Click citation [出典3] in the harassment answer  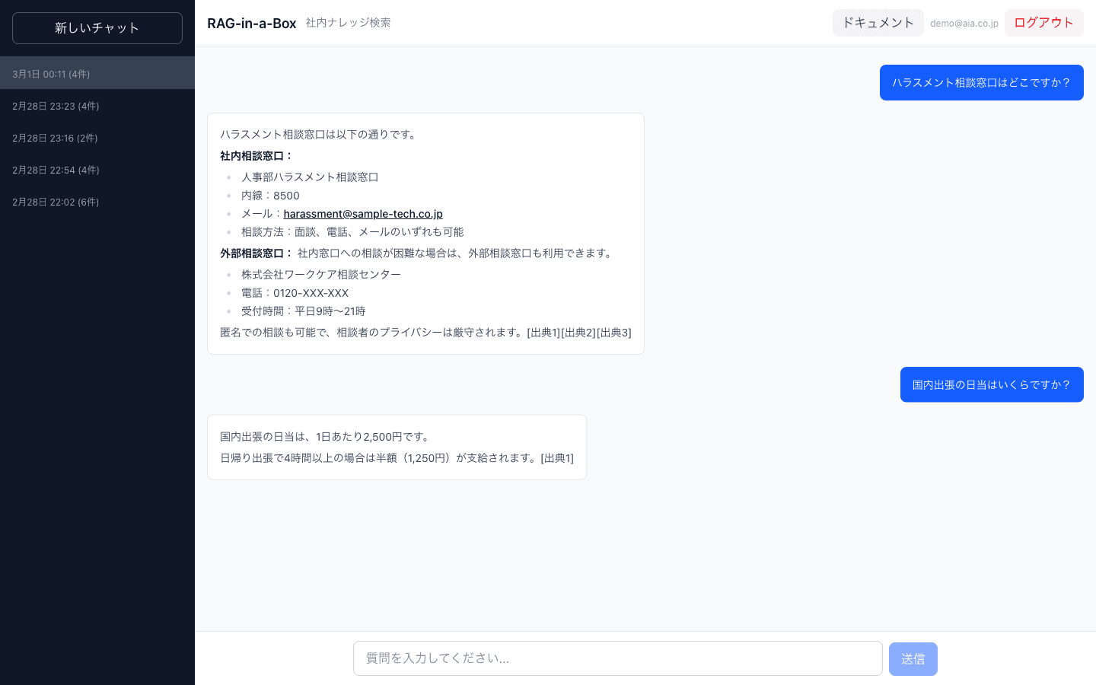pos(613,333)
